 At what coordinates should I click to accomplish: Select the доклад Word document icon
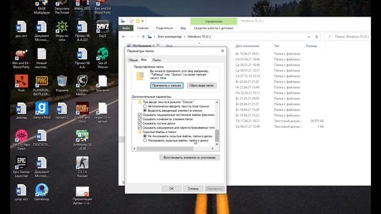[21, 111]
